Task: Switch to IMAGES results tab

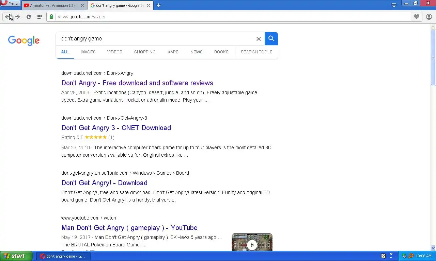Action: tap(88, 52)
